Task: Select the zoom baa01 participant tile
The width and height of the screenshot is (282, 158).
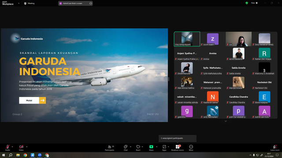Action: 213,39
